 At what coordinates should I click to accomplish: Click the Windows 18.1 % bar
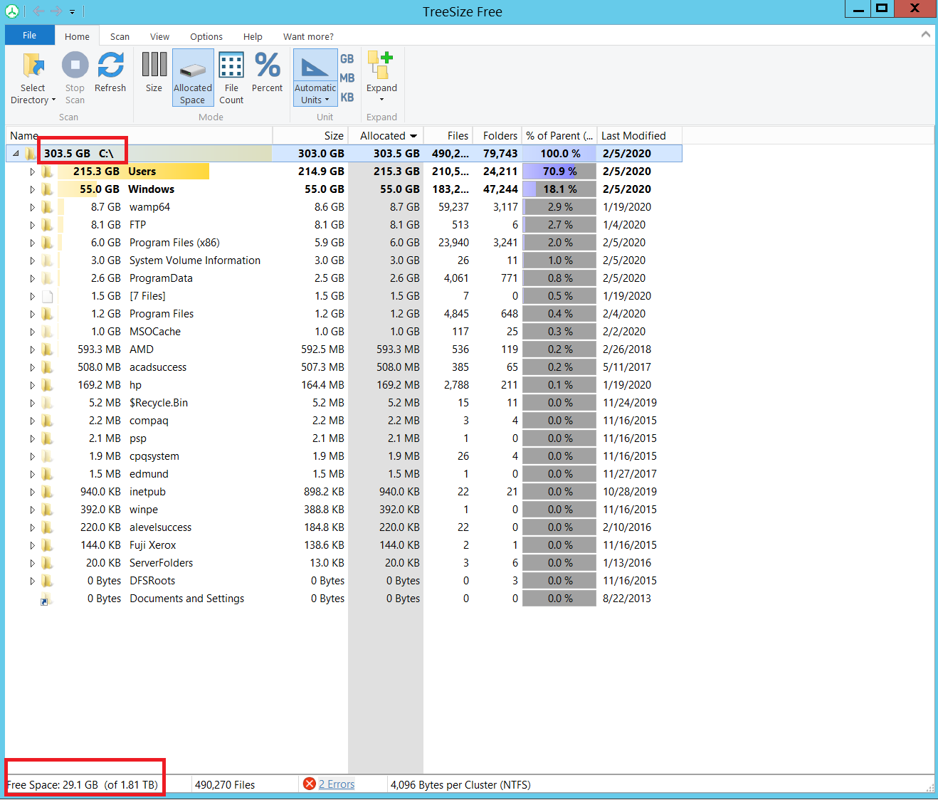(x=559, y=189)
